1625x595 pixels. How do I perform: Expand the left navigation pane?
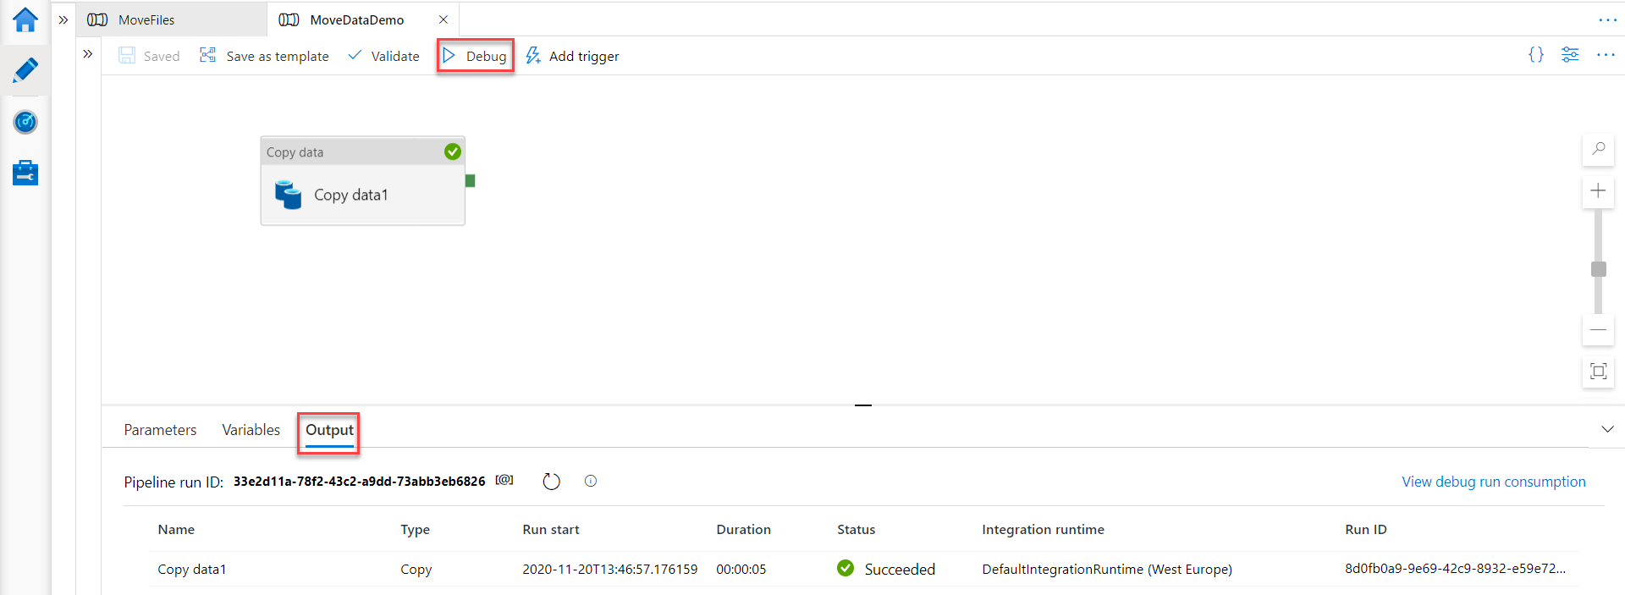point(63,19)
